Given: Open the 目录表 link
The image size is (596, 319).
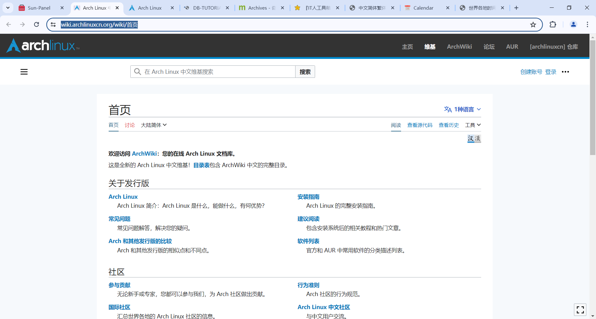Looking at the screenshot, I should pos(201,165).
